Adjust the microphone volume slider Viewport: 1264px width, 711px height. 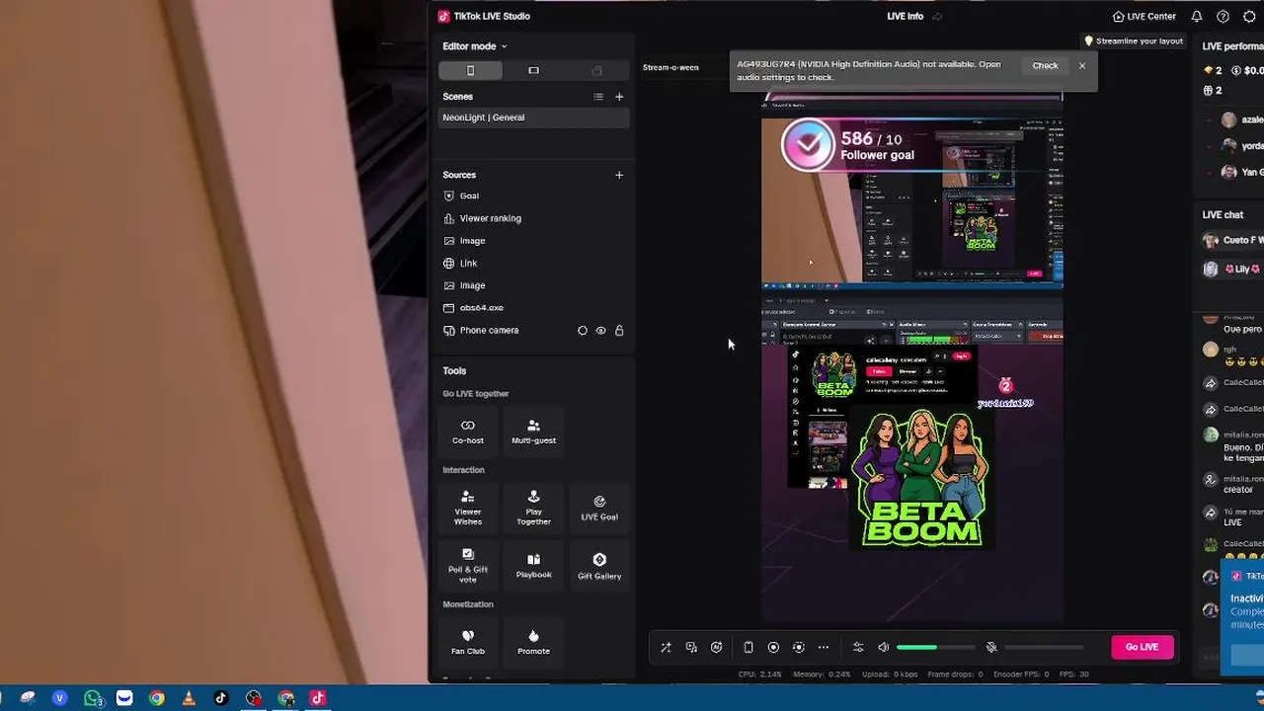click(x=1044, y=648)
